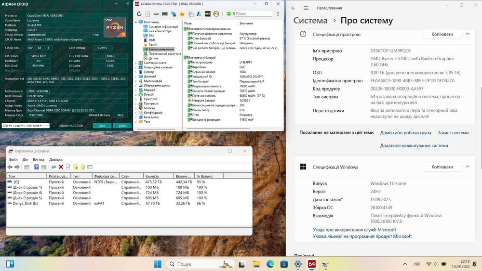Open the Дія menu in Disk Management
Viewport: 482px width, 271px height.
(x=25, y=160)
